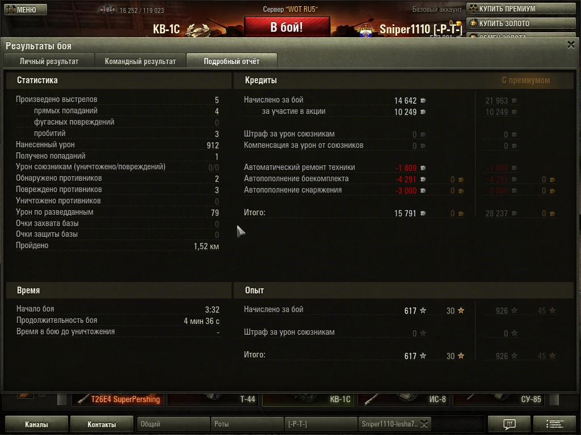
Task: Advance the tank carousel with the right arrow
Action: [554, 399]
